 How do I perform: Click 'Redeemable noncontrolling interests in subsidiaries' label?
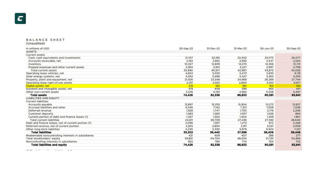pos(60,135)
